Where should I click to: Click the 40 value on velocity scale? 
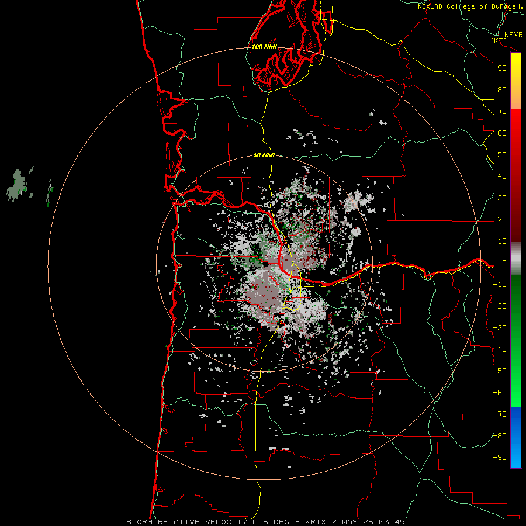[x=502, y=177]
